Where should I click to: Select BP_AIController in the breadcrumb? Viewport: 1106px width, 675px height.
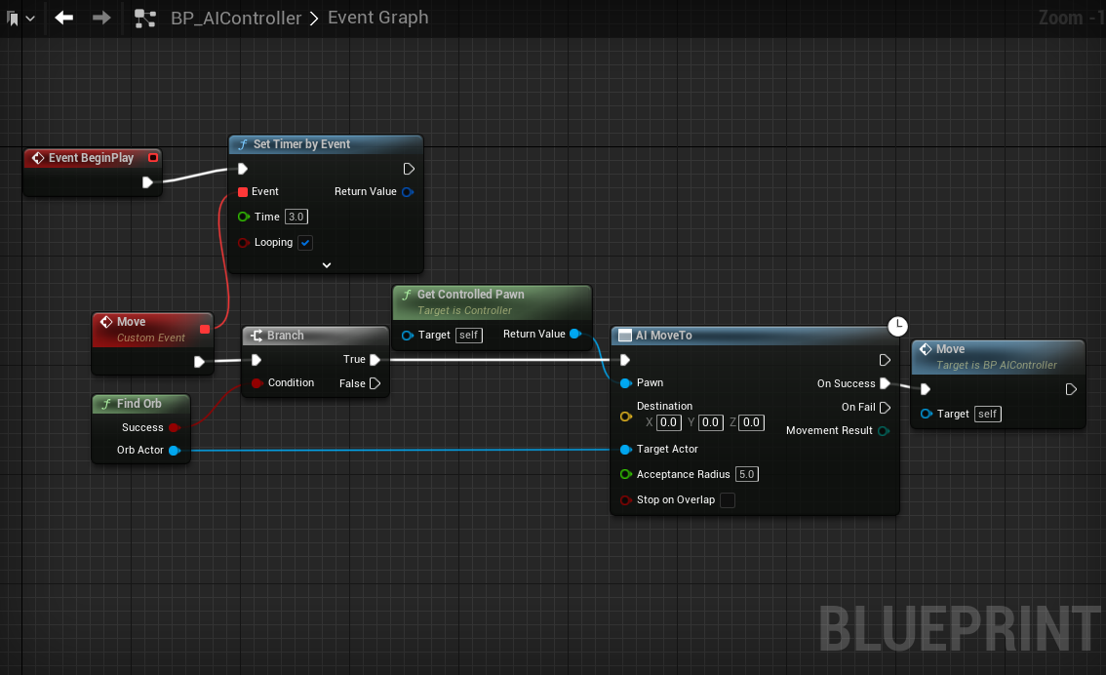click(x=235, y=19)
